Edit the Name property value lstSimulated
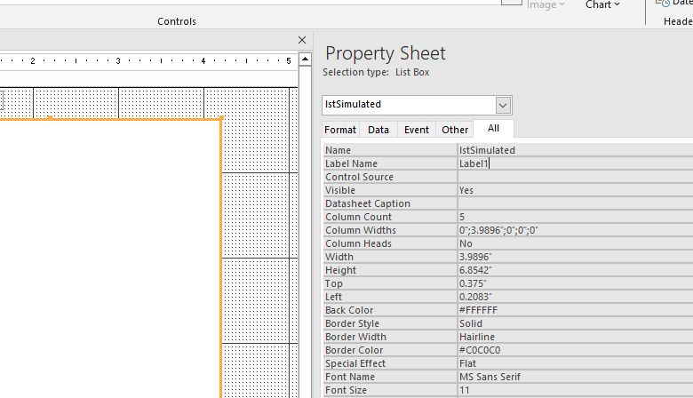693x398 pixels. pos(575,150)
